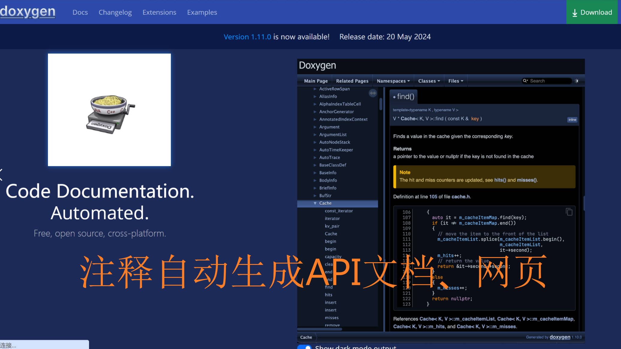Image resolution: width=621 pixels, height=349 pixels.
Task: Expand the AliasInfo tree arrow
Action: 315,96
